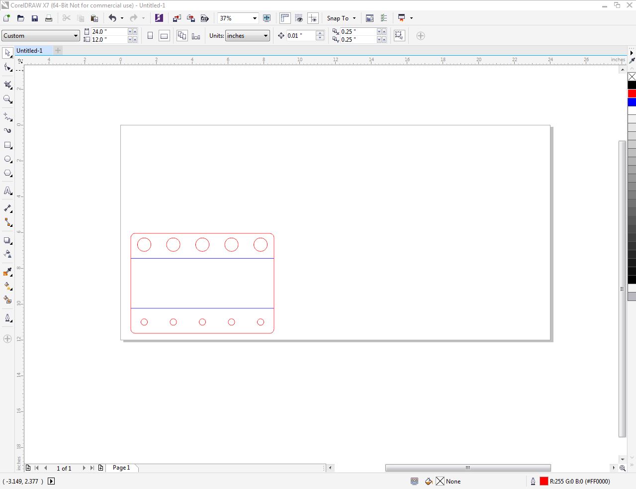The height and width of the screenshot is (489, 636).
Task: Select the Shape tool
Action: pyautogui.click(x=7, y=68)
